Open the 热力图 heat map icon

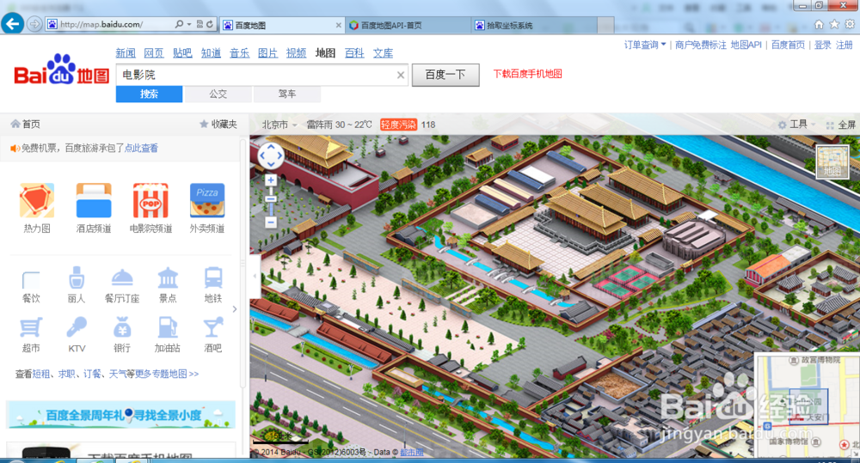(37, 200)
